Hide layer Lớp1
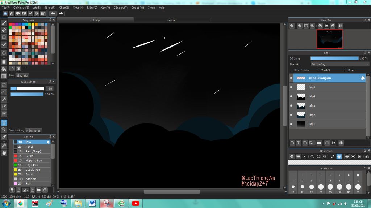The width and height of the screenshot is (371, 208). pos(291,124)
